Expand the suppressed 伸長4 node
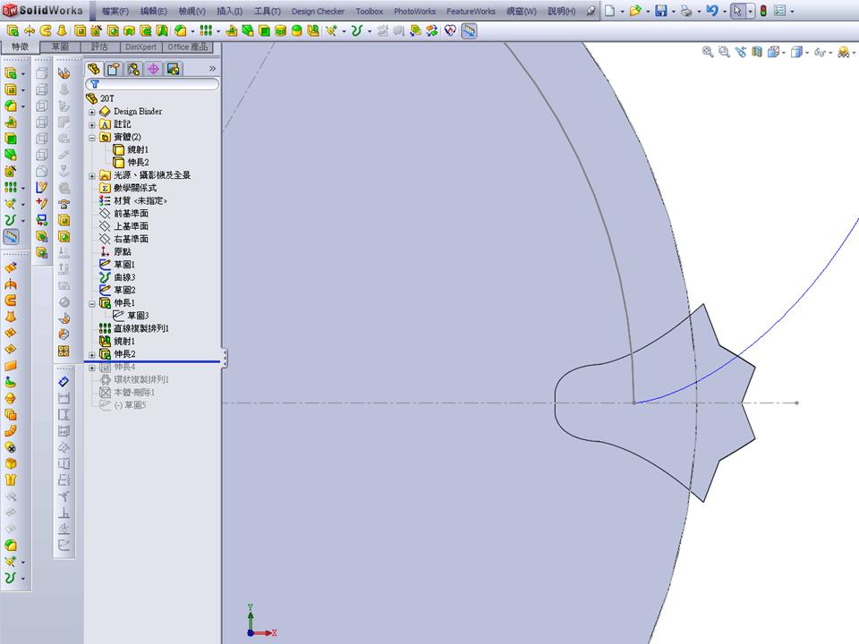The image size is (859, 644). click(x=92, y=368)
